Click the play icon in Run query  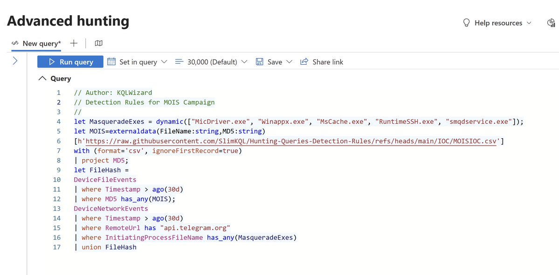(x=52, y=62)
